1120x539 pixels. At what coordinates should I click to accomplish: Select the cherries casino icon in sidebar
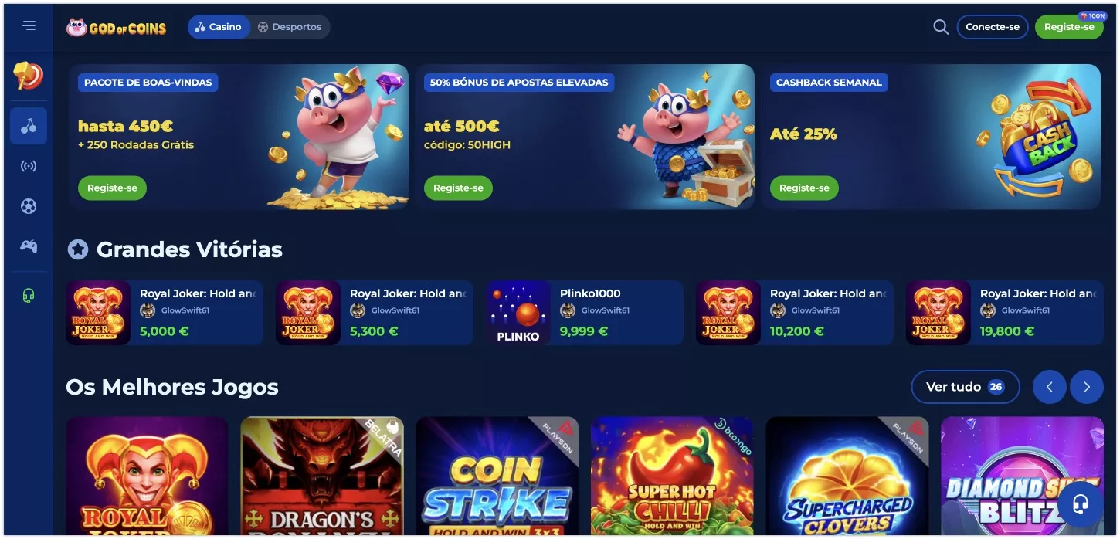pos(29,126)
